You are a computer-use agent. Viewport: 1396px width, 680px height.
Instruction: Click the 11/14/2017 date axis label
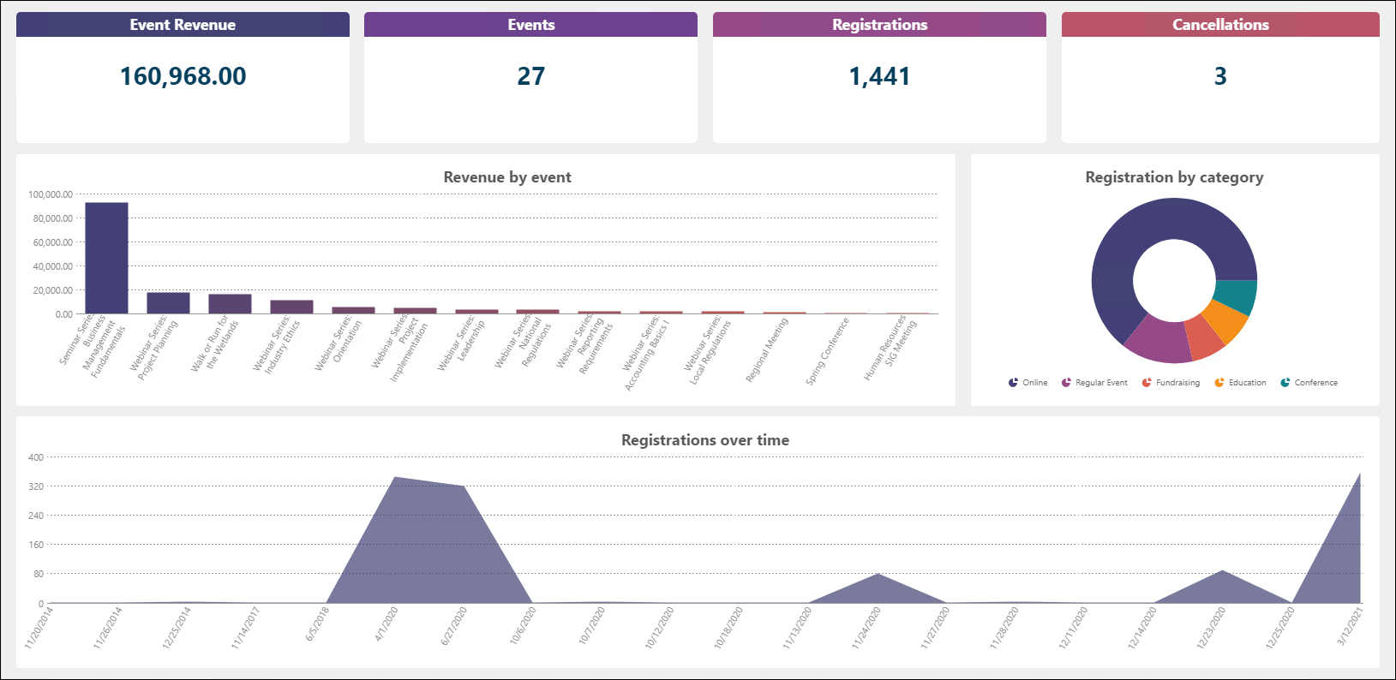246,627
